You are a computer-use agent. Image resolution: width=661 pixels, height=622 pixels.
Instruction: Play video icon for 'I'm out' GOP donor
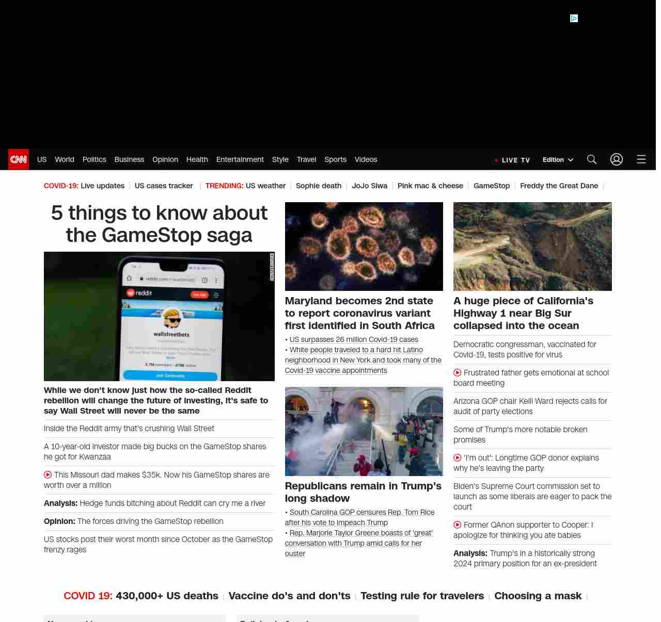click(458, 458)
